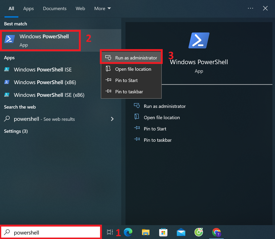The width and height of the screenshot is (275, 239).
Task: Open the green circular app on the taskbar
Action: point(199,232)
